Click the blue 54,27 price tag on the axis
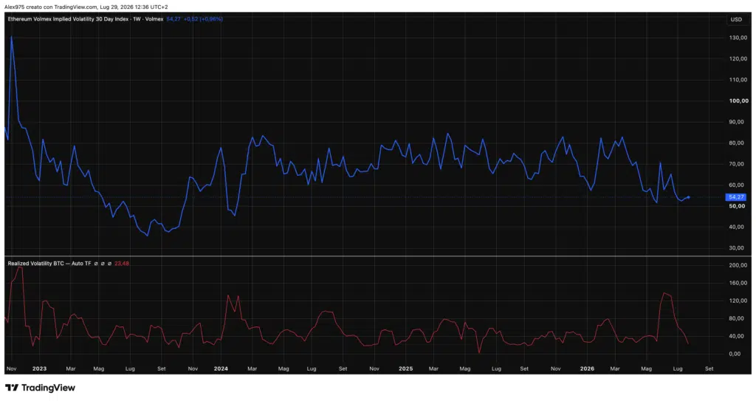Screen dimensions: 756x401 tap(736, 197)
